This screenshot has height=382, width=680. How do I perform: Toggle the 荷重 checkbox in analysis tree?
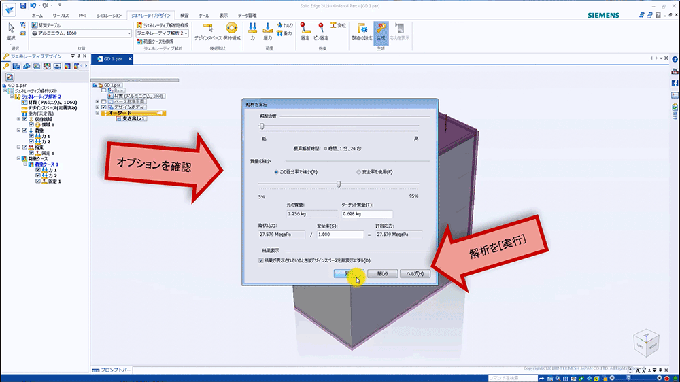tap(24, 130)
